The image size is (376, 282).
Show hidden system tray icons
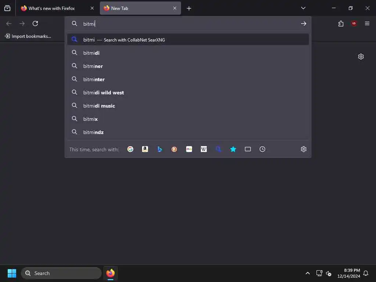(x=308, y=273)
